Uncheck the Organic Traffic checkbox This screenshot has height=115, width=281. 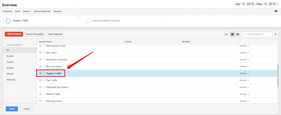(x=40, y=73)
